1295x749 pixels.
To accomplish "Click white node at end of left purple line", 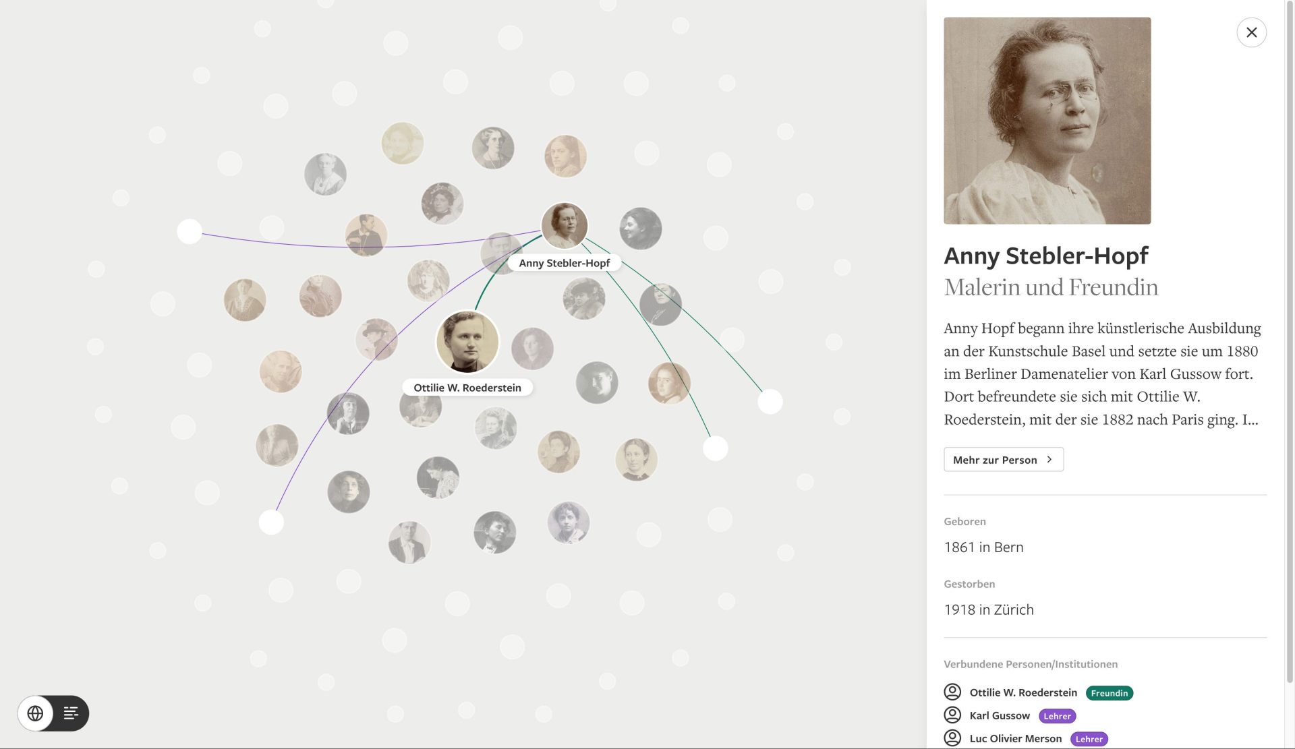I will (x=190, y=231).
